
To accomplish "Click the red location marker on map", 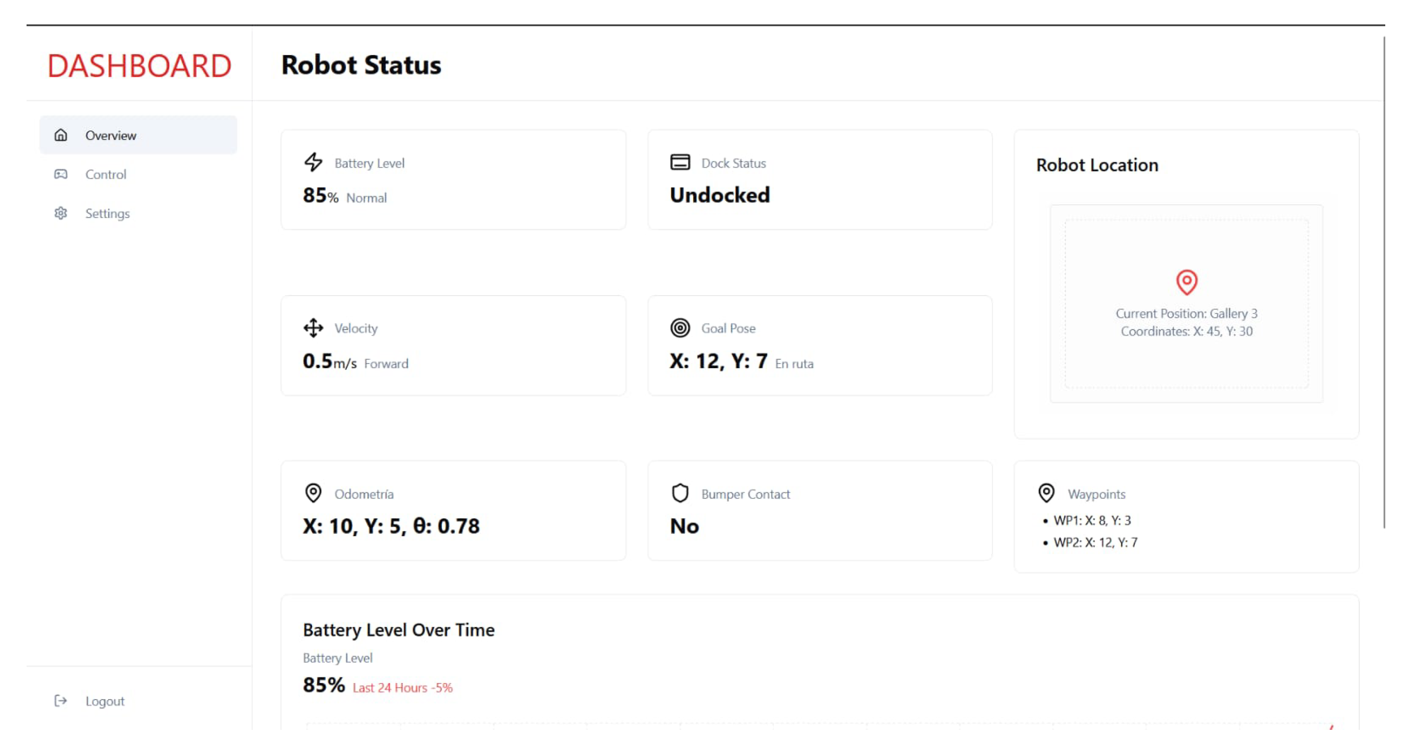I will point(1186,282).
